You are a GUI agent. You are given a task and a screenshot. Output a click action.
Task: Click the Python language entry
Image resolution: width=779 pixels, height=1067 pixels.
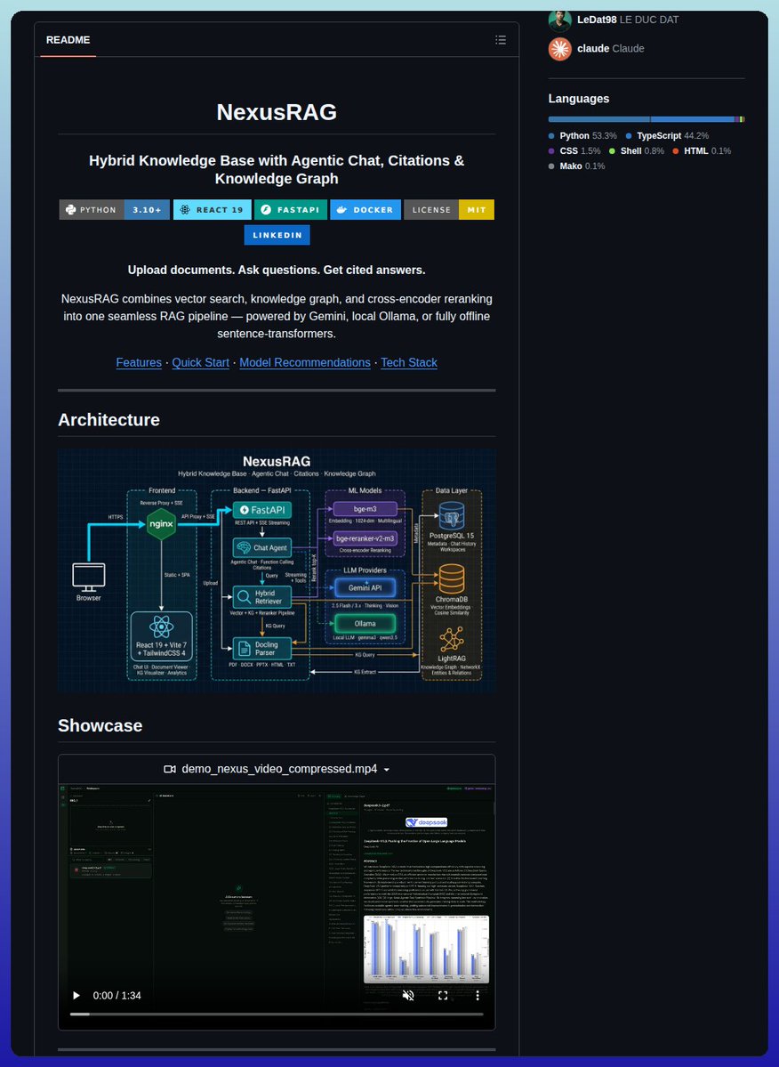(582, 136)
